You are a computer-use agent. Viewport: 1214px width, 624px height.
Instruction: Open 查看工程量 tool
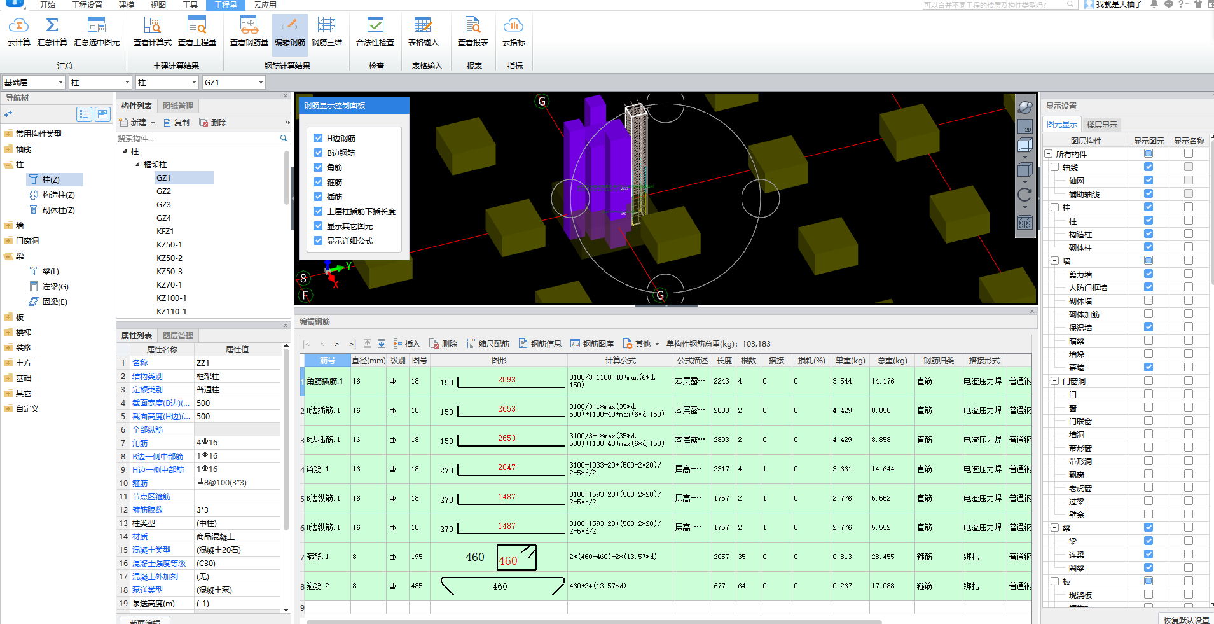coord(197,32)
